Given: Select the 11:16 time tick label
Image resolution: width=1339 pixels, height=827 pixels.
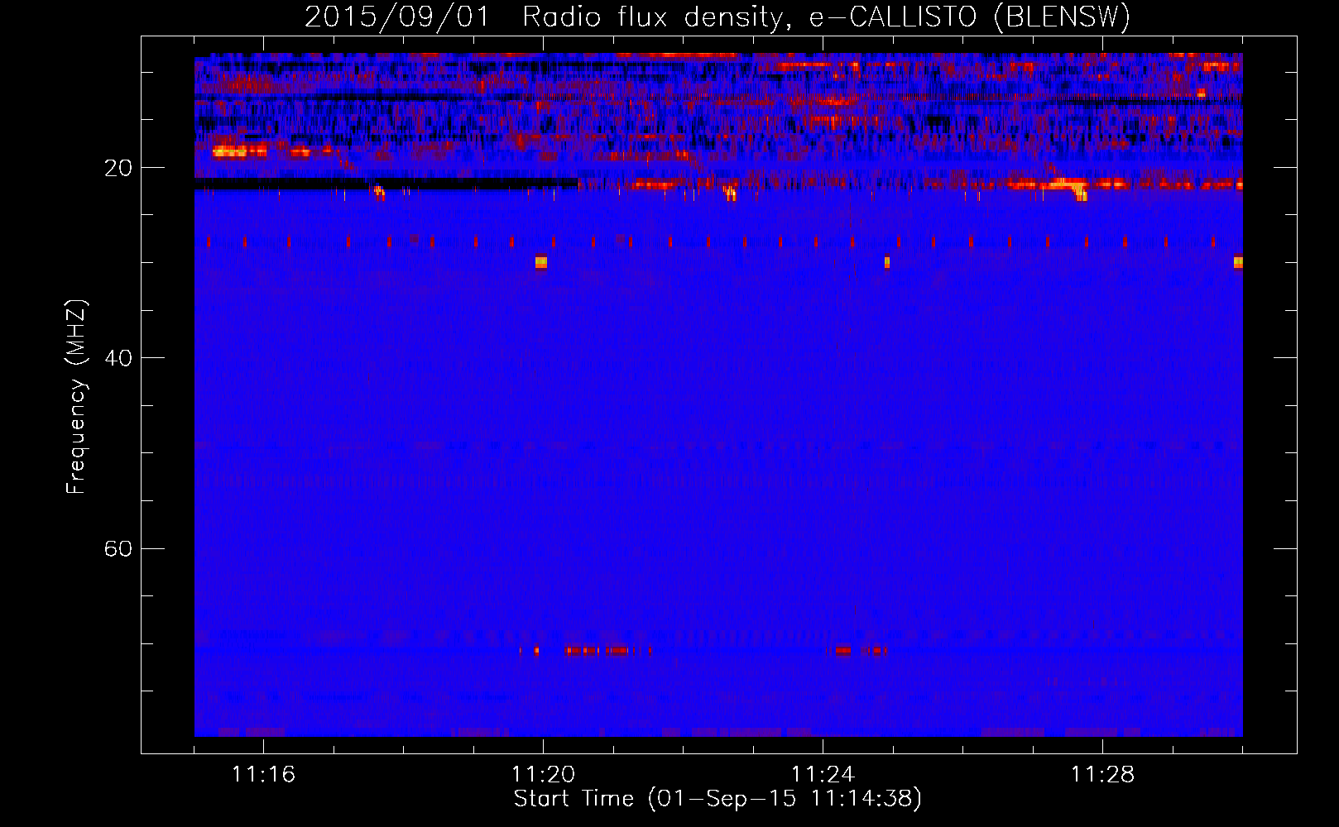Looking at the screenshot, I should click(x=263, y=774).
